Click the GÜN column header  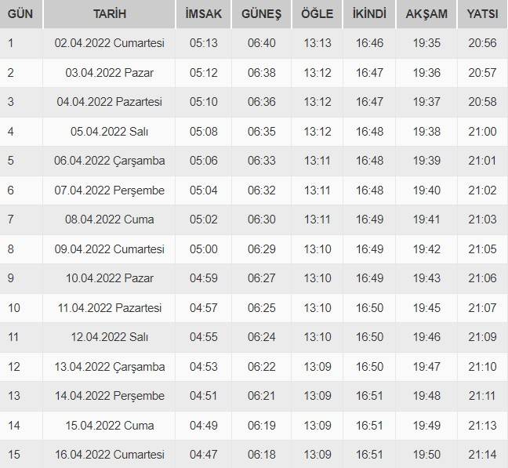click(20, 14)
